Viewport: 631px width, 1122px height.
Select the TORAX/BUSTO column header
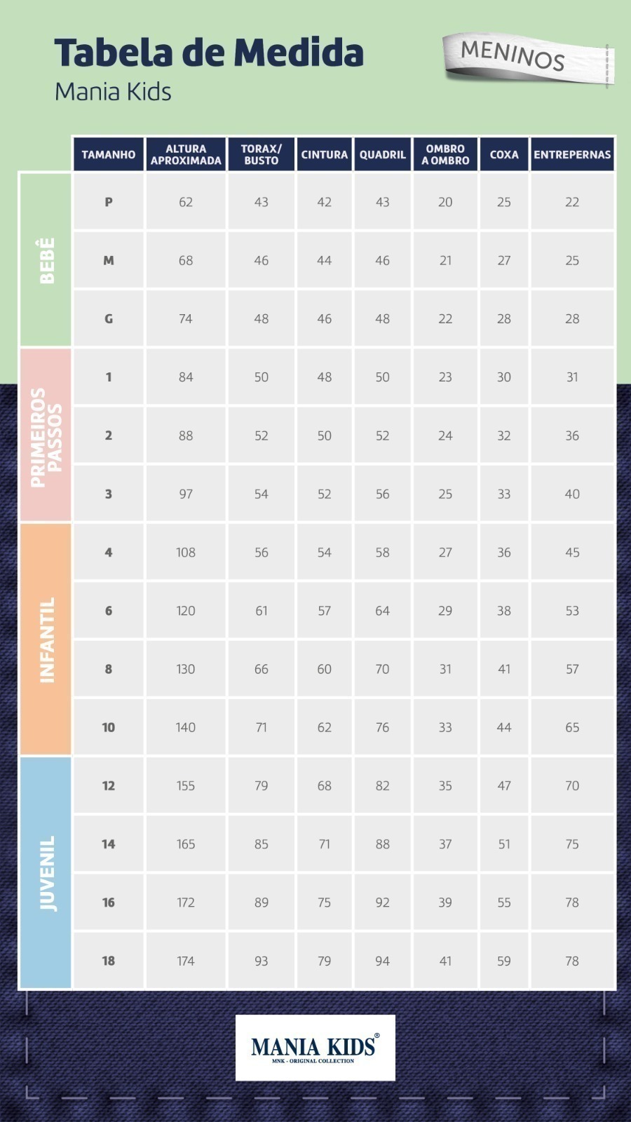262,154
